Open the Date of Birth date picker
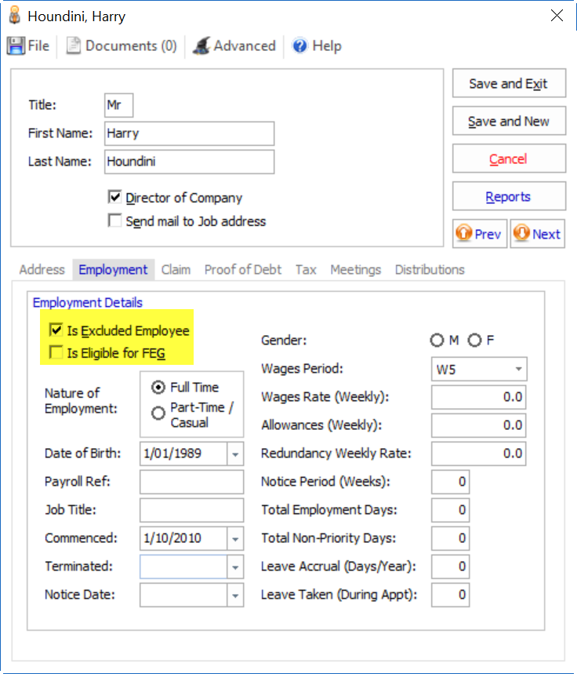The width and height of the screenshot is (577, 674). (x=235, y=454)
